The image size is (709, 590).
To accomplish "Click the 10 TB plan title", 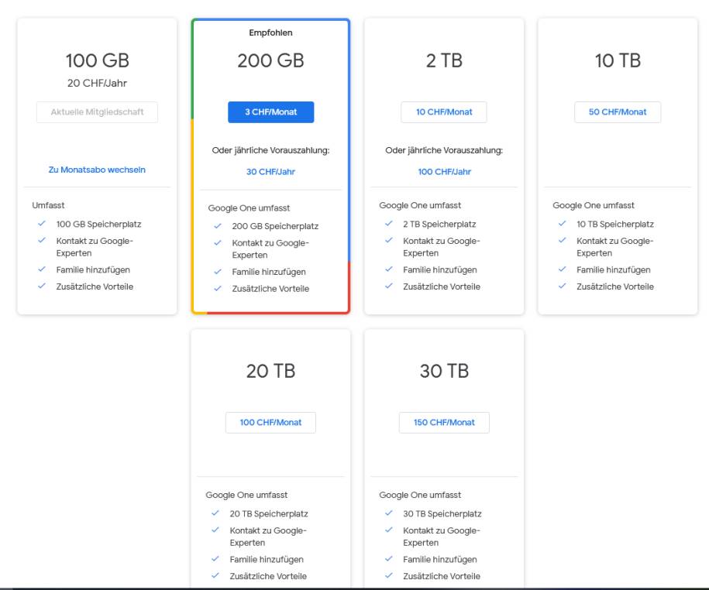I will pos(618,60).
